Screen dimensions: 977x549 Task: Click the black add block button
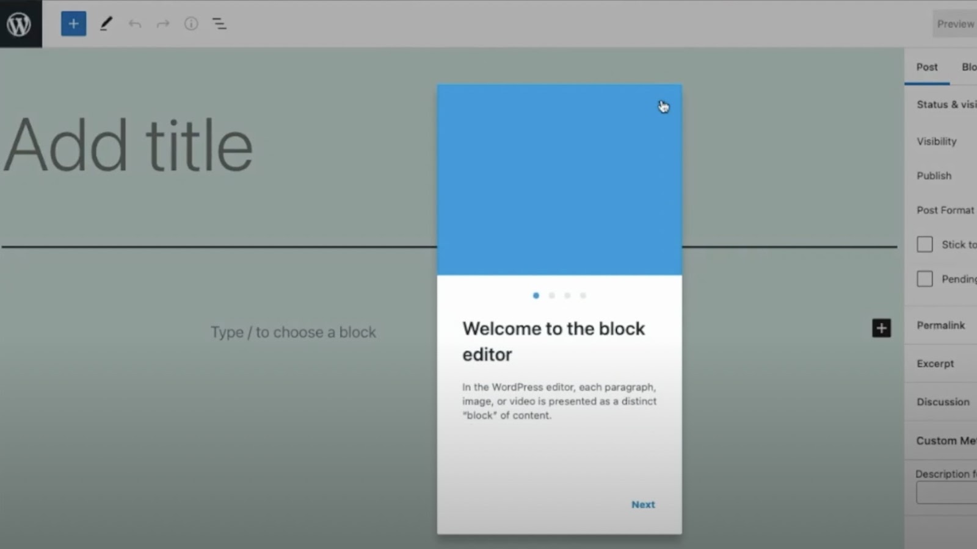[x=881, y=328]
